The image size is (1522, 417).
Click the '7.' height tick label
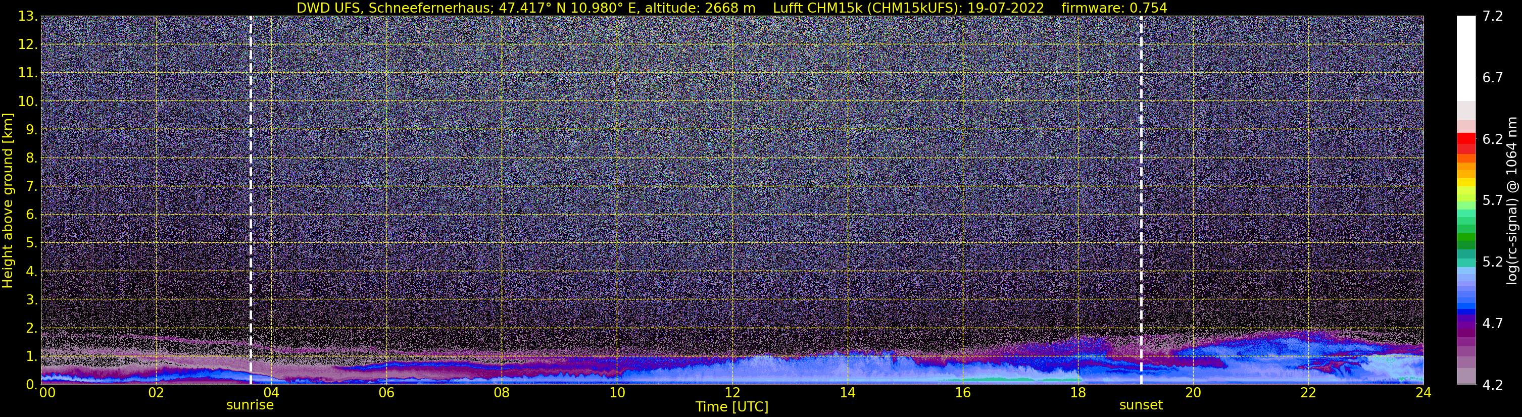pyautogui.click(x=31, y=186)
